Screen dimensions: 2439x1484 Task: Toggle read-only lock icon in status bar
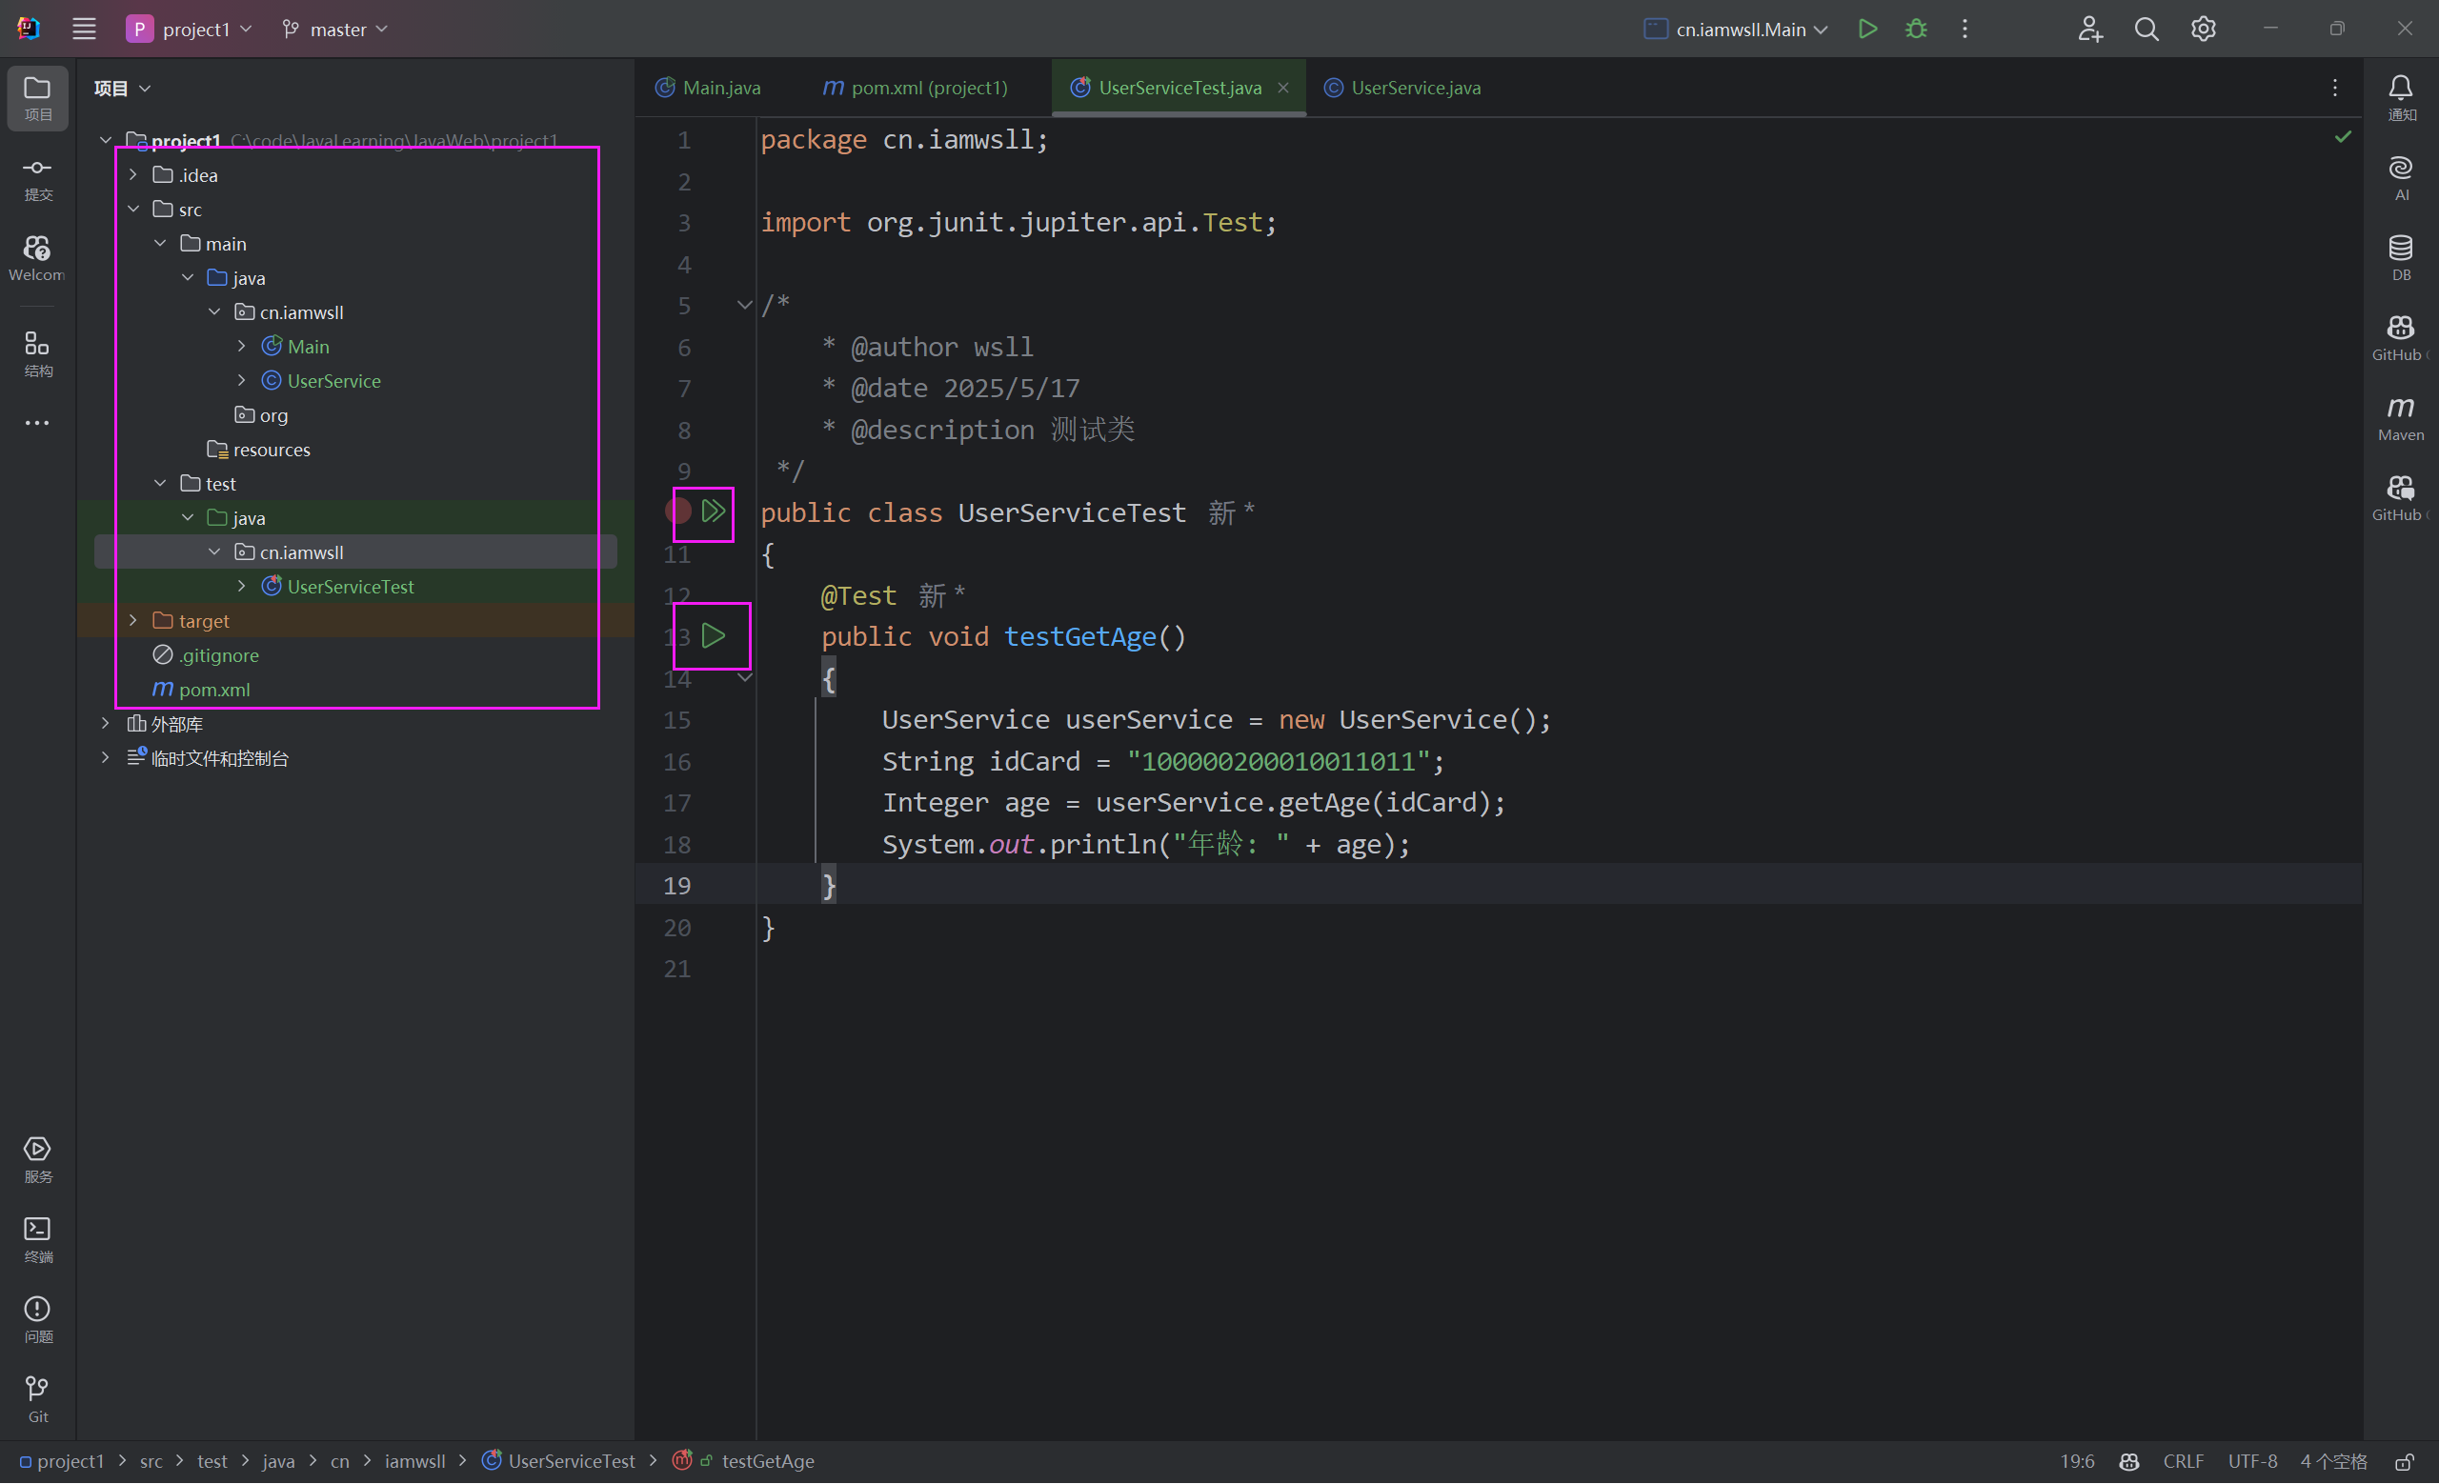[2404, 1461]
